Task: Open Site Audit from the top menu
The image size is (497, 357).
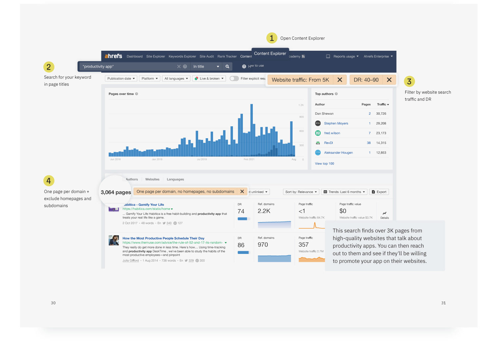Action: click(207, 56)
